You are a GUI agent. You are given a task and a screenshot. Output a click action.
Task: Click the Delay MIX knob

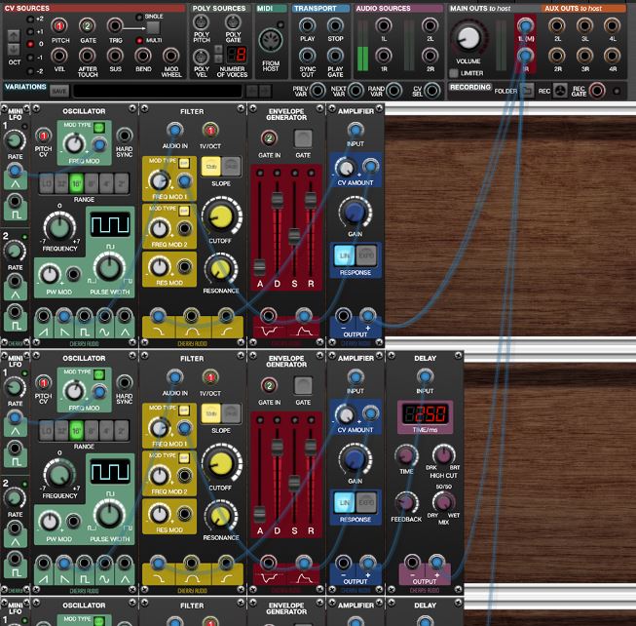pos(443,502)
